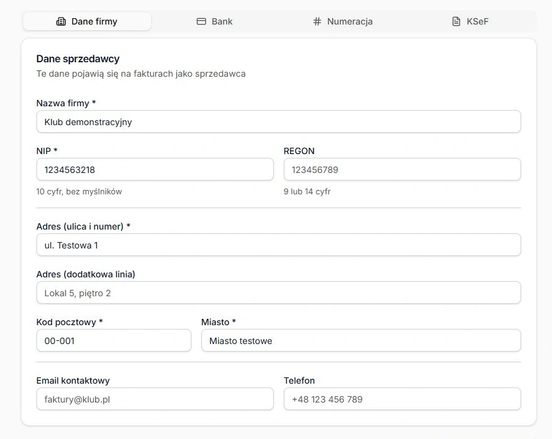Image resolution: width=552 pixels, height=439 pixels.
Task: Select the Email kontaktowy field
Action: pyautogui.click(x=155, y=399)
